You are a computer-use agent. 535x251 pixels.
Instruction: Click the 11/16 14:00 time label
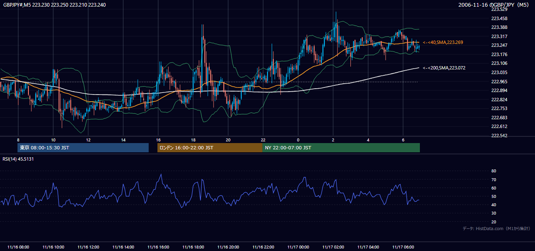click(x=123, y=247)
